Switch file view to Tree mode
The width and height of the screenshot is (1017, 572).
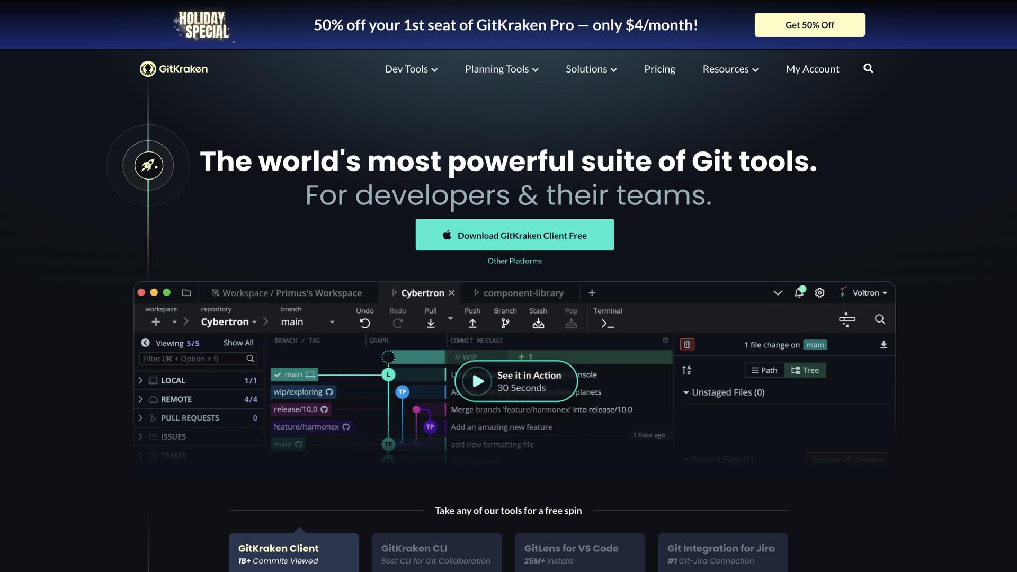coord(805,370)
